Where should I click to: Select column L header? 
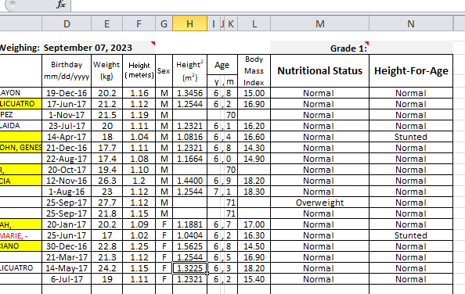[x=254, y=23]
